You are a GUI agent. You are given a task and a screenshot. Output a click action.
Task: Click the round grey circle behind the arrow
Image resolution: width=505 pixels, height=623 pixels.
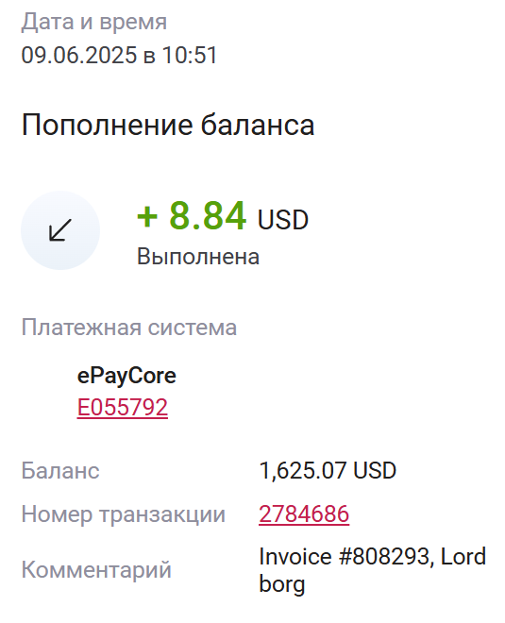(x=60, y=230)
